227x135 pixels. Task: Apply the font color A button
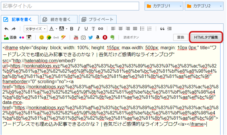51,29
